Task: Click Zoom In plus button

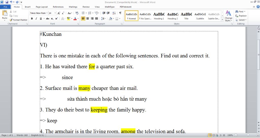Action: 258,135
